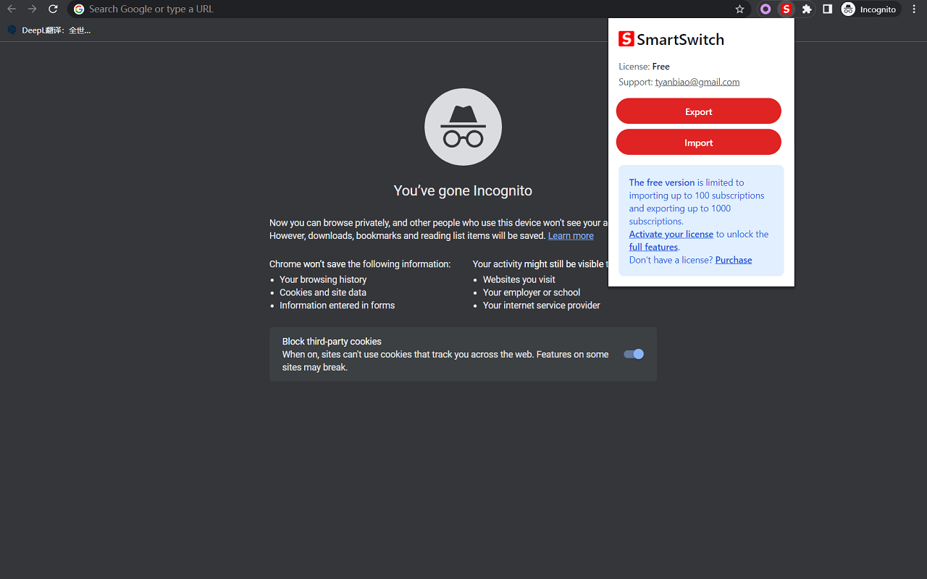Click the Incognito hat and glasses image
This screenshot has width=927, height=579.
(463, 127)
